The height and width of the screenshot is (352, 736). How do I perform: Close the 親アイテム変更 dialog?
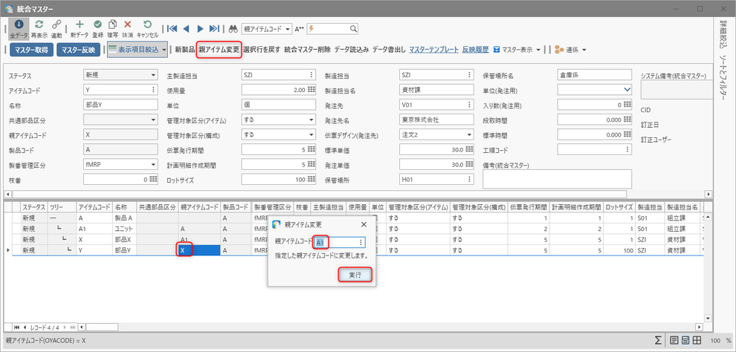(364, 224)
